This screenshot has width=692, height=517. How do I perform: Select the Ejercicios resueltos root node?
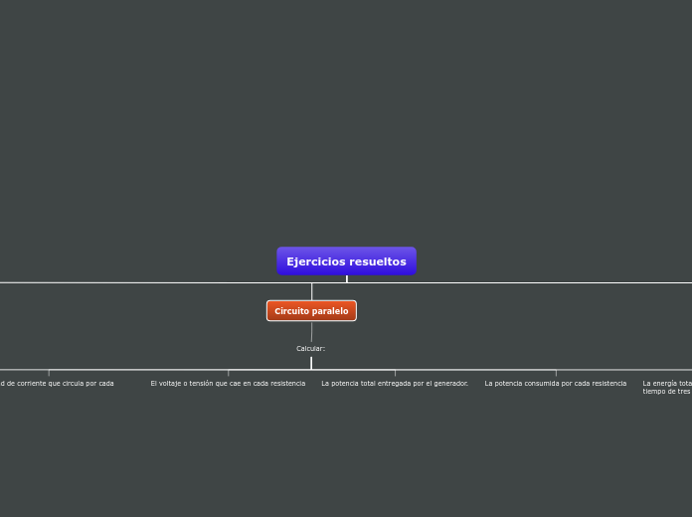tap(346, 260)
